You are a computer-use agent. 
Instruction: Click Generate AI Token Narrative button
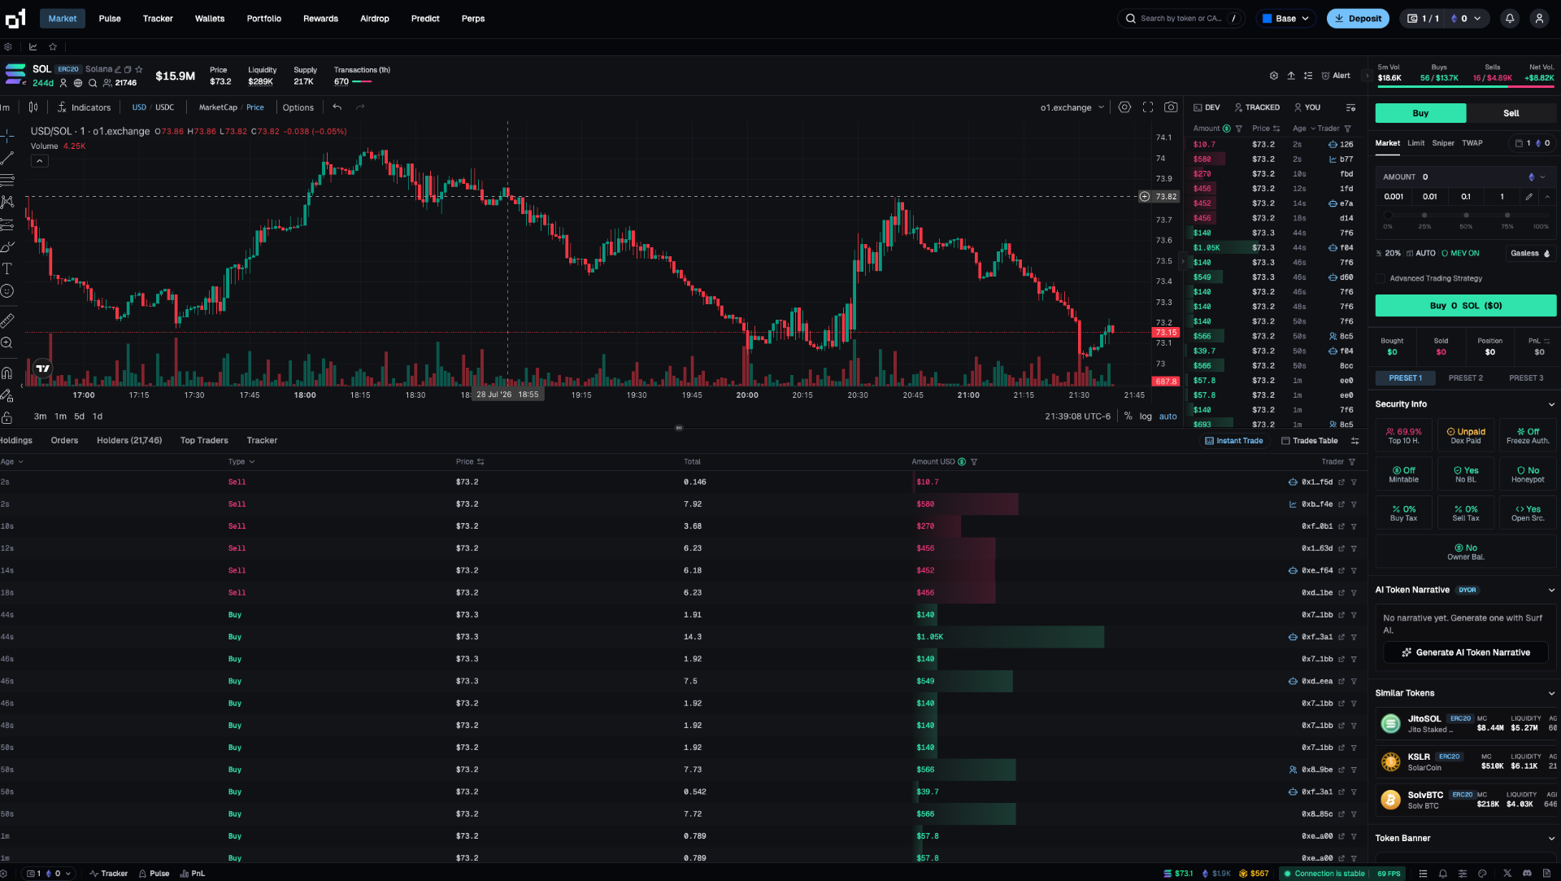click(x=1466, y=652)
